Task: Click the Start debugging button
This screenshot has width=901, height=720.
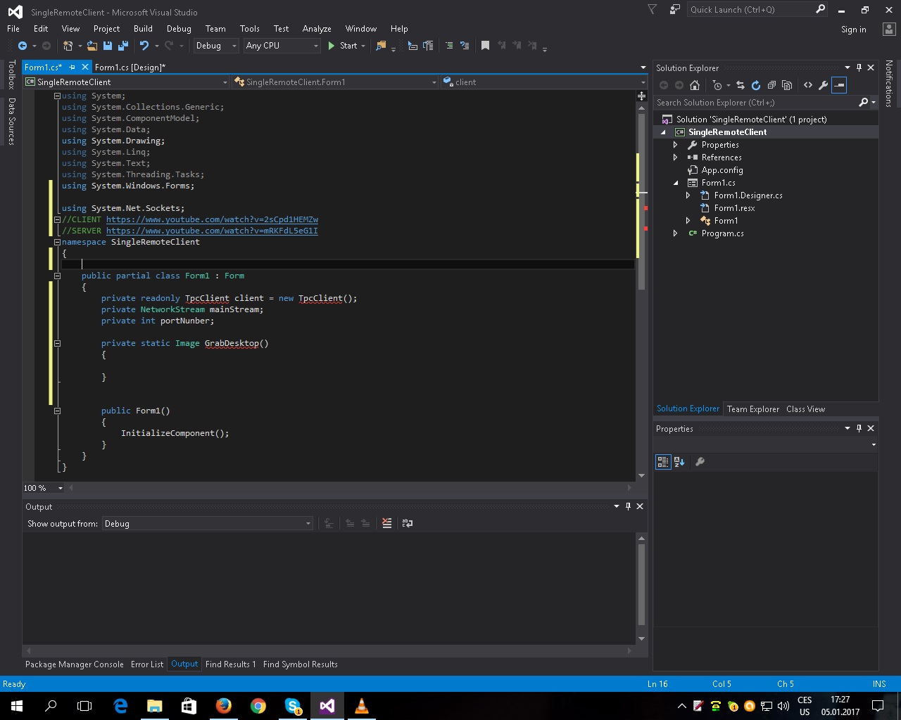Action: [x=343, y=46]
